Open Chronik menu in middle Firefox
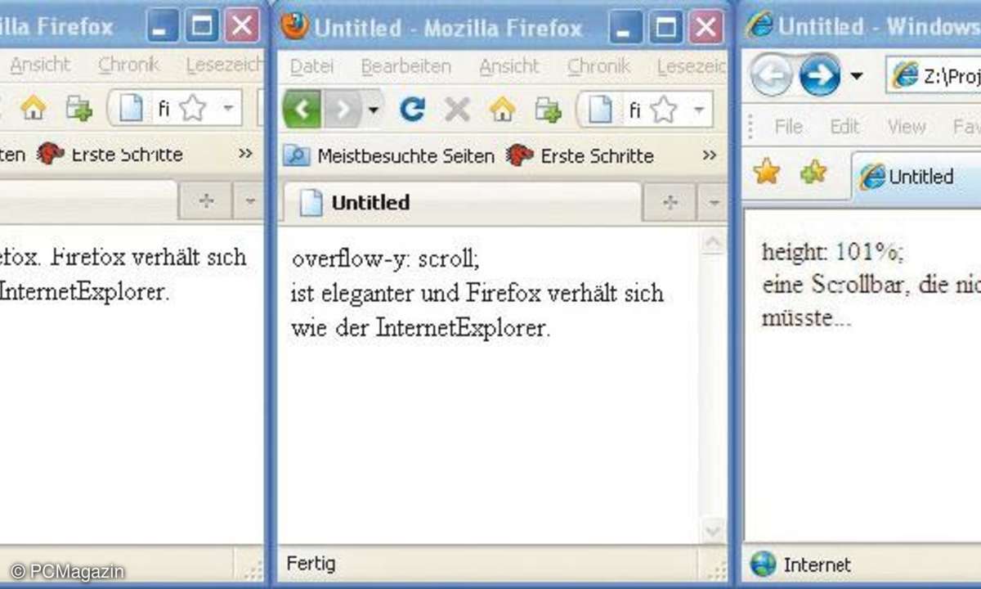Image resolution: width=981 pixels, height=589 pixels. tap(599, 65)
